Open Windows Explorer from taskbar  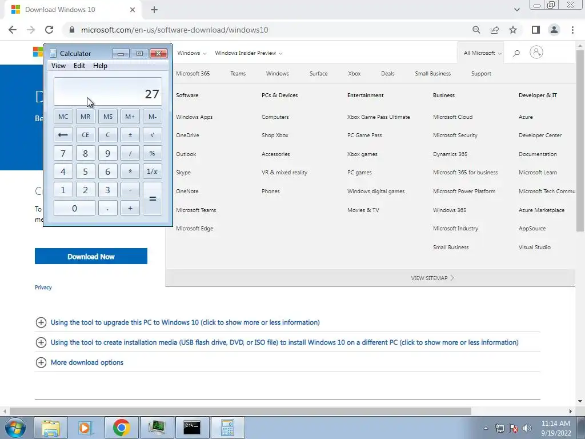click(x=51, y=428)
